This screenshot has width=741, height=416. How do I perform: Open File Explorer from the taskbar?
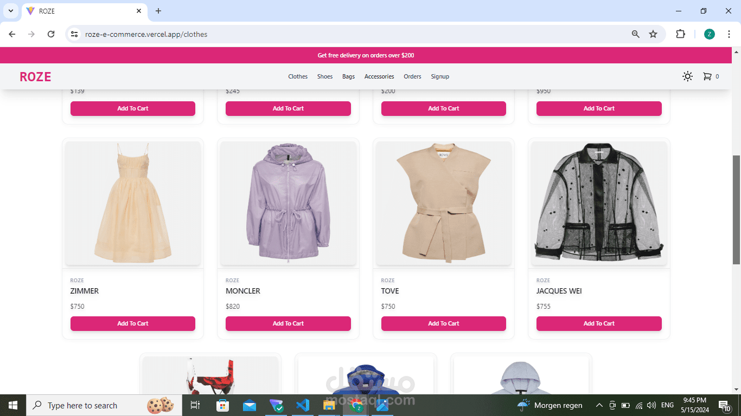point(329,405)
